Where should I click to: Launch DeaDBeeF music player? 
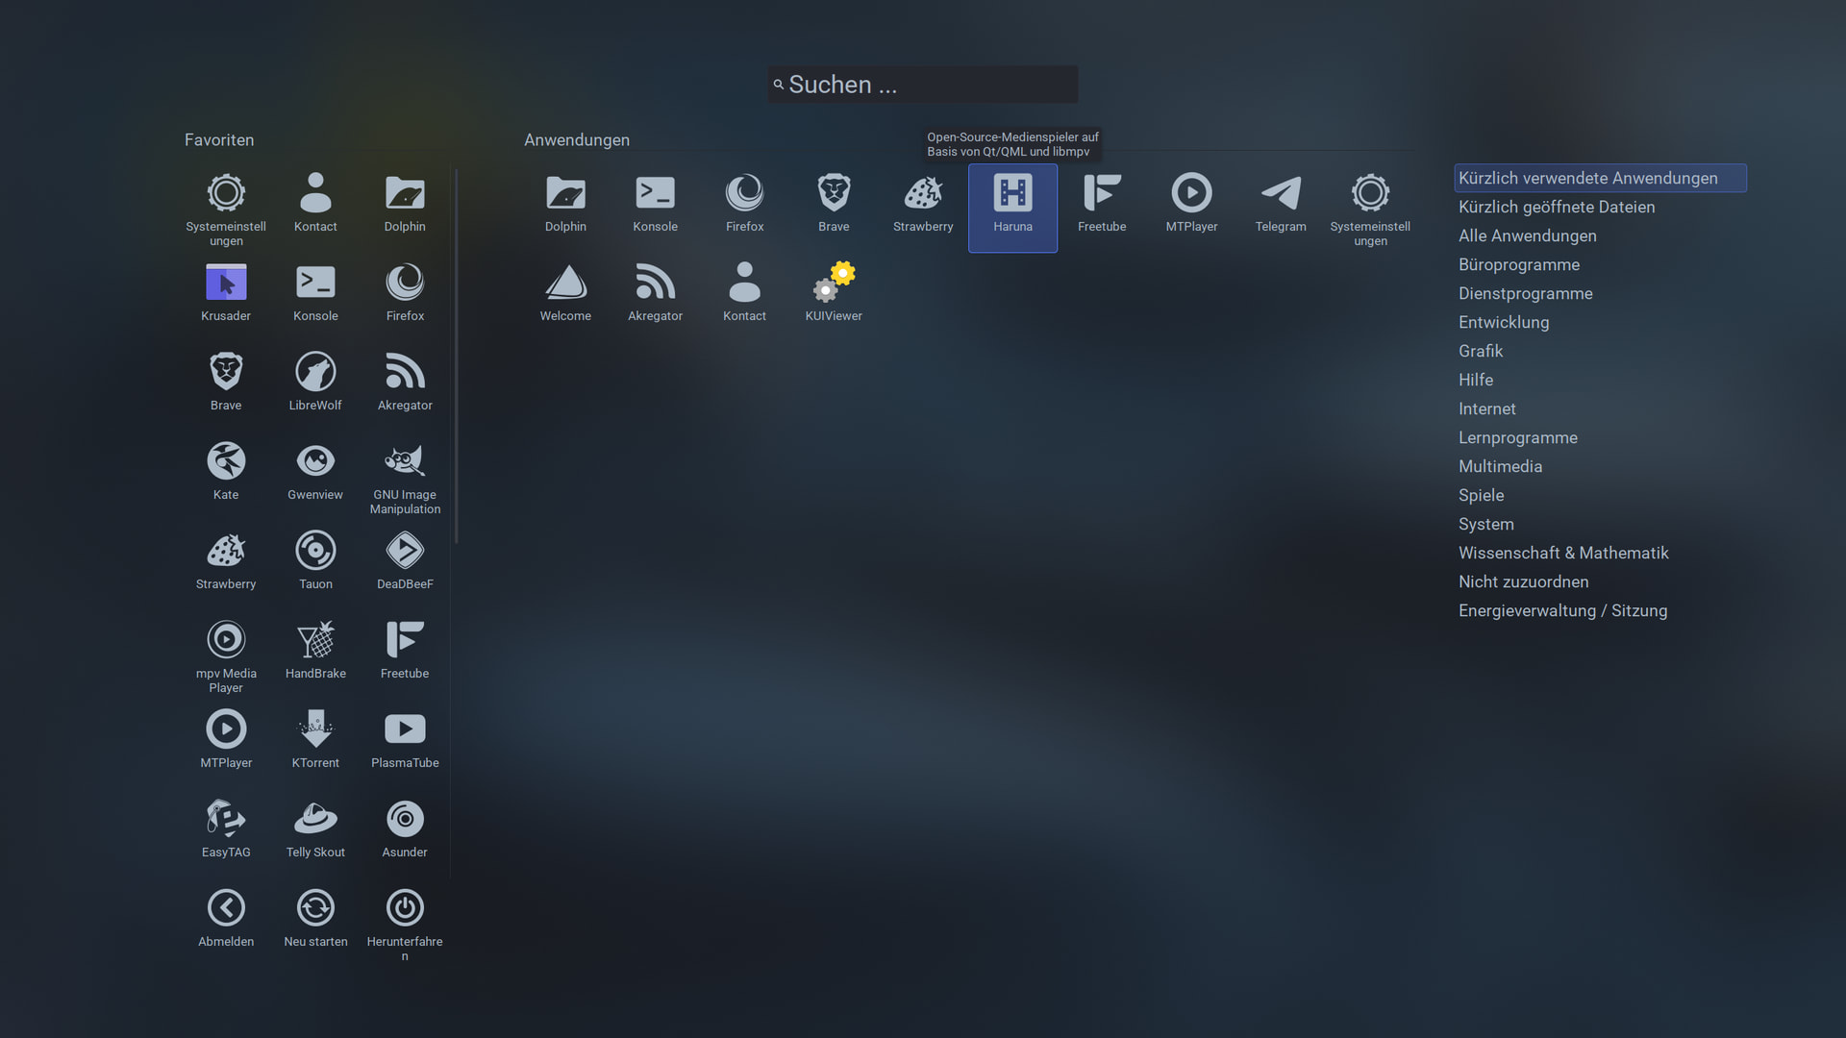click(405, 560)
